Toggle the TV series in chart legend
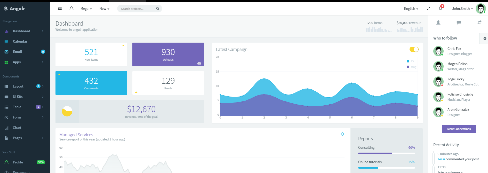 point(410,61)
